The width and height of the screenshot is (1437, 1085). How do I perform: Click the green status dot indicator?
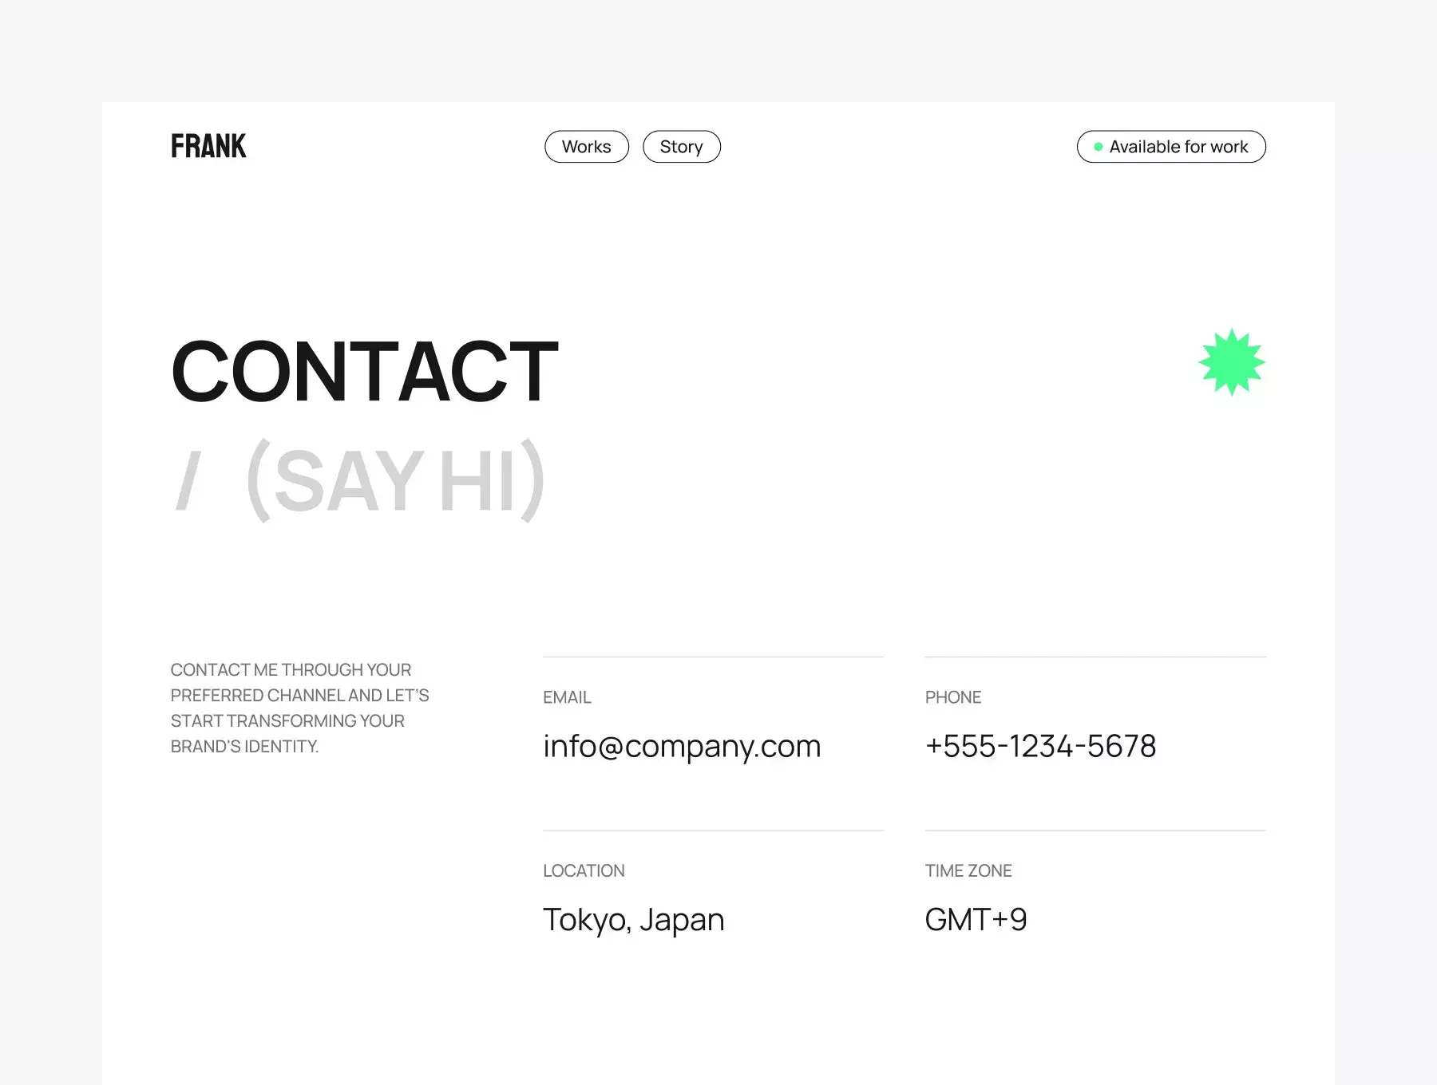[x=1099, y=147]
